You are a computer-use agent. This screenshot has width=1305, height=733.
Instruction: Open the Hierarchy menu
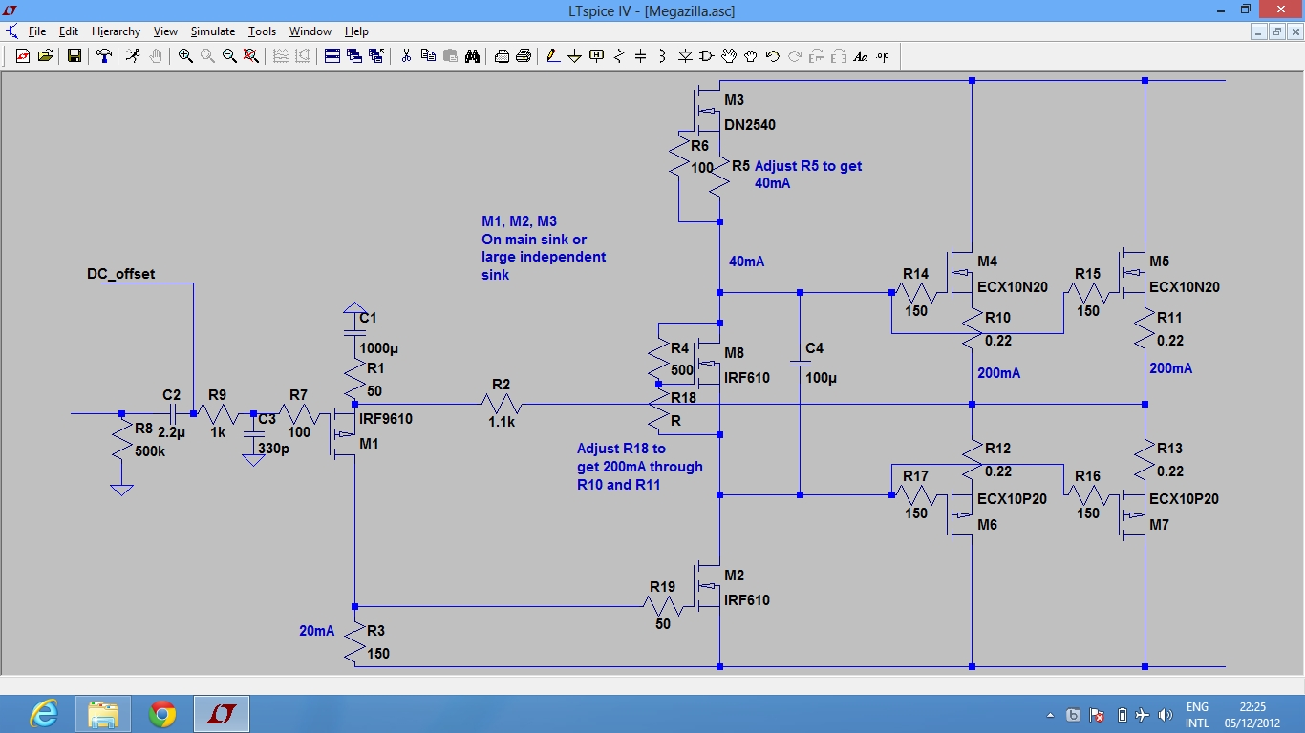(116, 31)
